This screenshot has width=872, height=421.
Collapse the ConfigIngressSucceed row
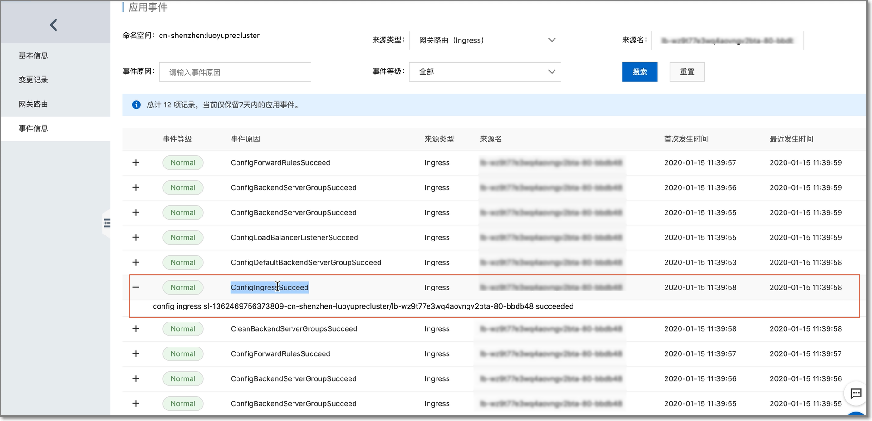pos(136,288)
